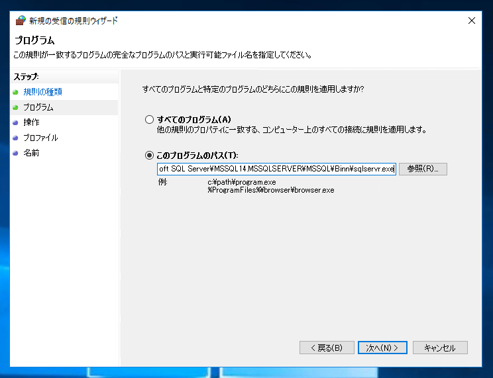Click the firewall wizard title bar icon
Screen dimensions: 493x378
point(21,21)
